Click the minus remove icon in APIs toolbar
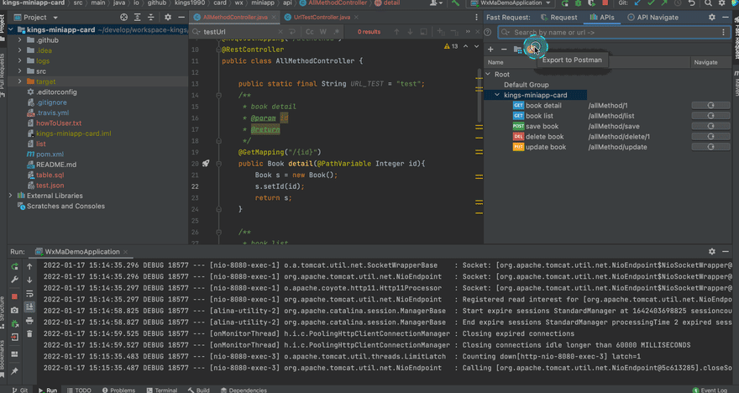 (504, 49)
